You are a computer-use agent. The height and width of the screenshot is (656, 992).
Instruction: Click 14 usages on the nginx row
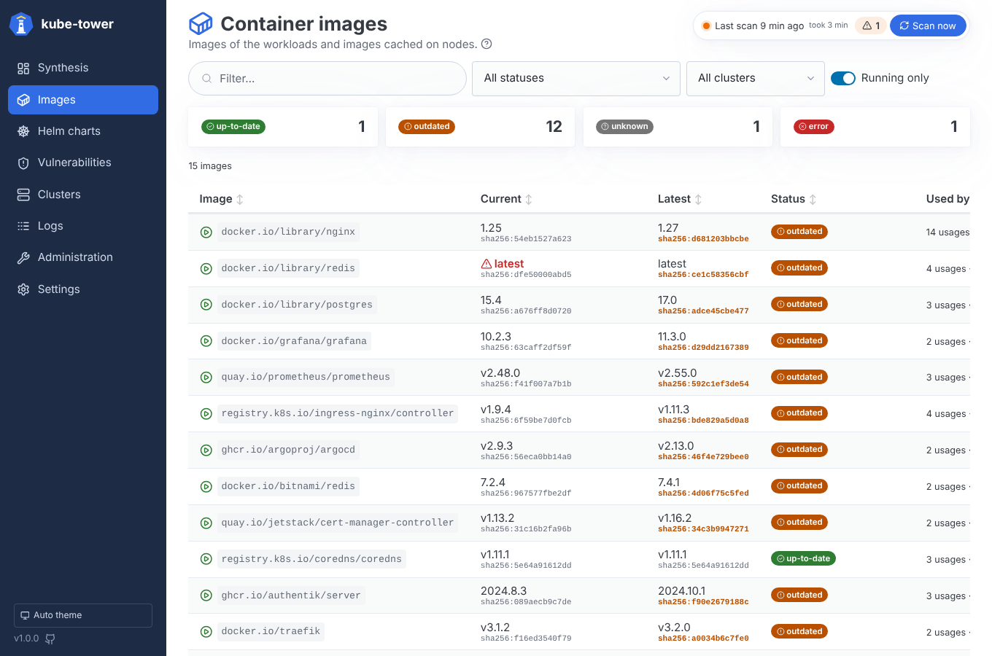click(948, 233)
